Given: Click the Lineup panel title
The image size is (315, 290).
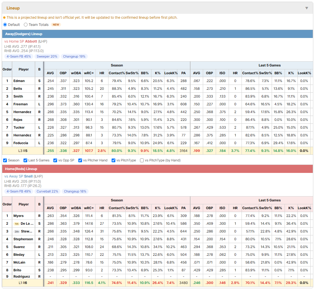Looking at the screenshot, I should [13, 8].
